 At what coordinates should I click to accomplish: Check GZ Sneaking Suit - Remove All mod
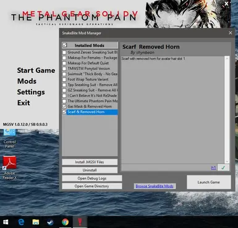coord(64,90)
